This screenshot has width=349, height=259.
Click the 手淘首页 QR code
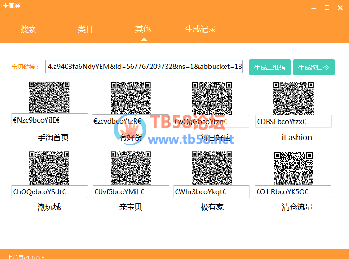[x=49, y=98]
